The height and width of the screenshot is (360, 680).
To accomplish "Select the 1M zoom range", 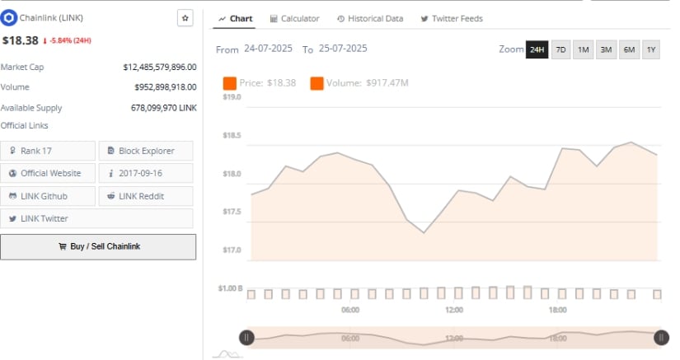I will point(584,49).
